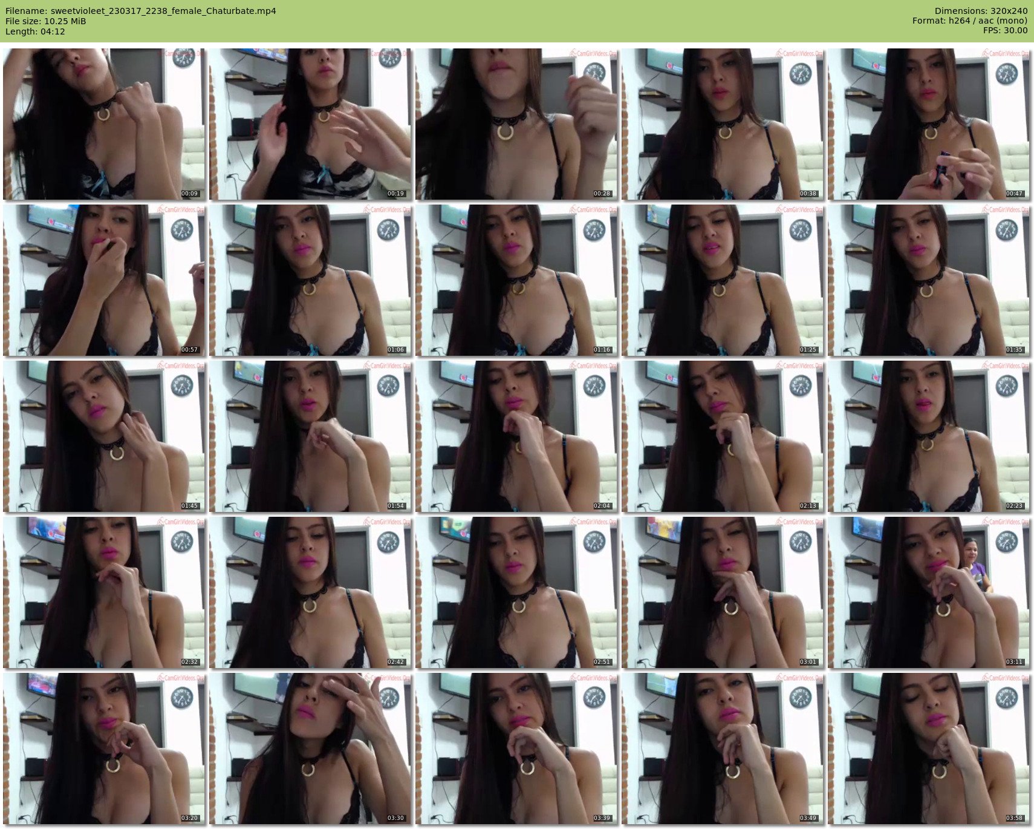Select the frame stamped 00:57
Viewport: 1034px width, 829px height.
click(x=104, y=280)
